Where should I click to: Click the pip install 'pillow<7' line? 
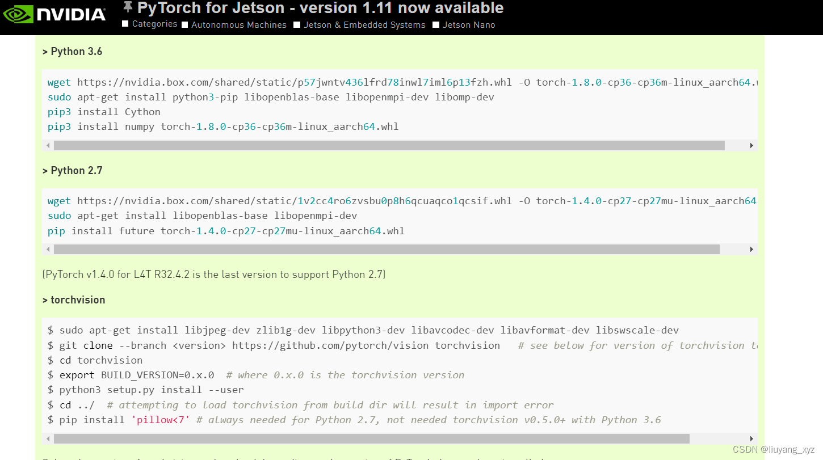354,420
